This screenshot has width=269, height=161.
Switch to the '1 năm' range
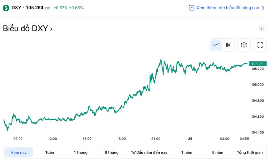click(187, 152)
